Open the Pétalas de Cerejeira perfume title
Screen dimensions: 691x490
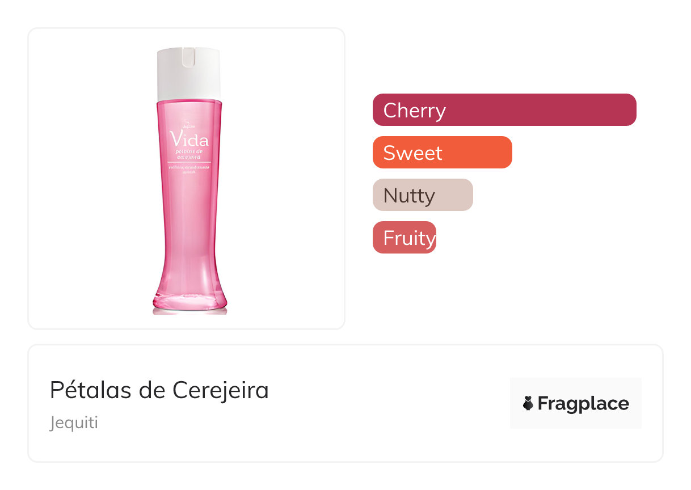pyautogui.click(x=159, y=390)
